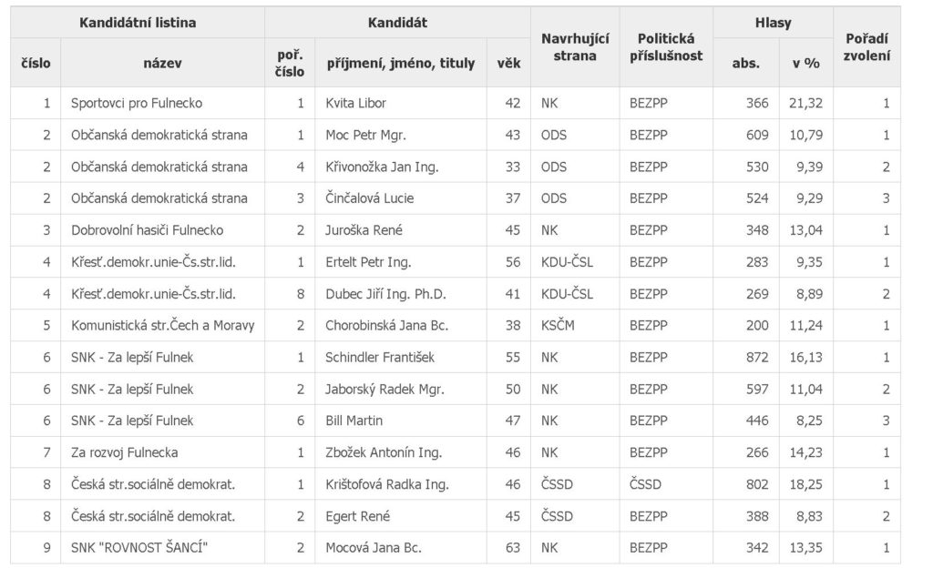Click the 'Dobrovolní hasiči Fulnecko' list name

click(x=147, y=230)
